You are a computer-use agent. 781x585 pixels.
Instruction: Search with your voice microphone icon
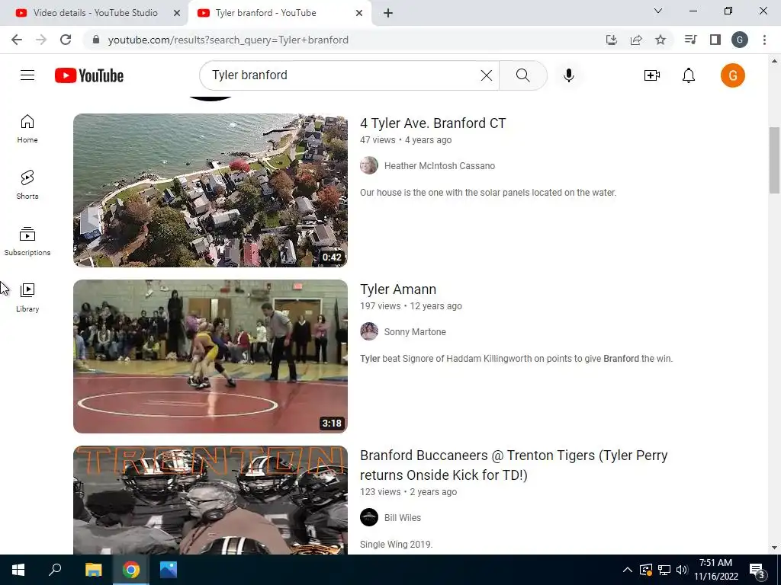(569, 75)
